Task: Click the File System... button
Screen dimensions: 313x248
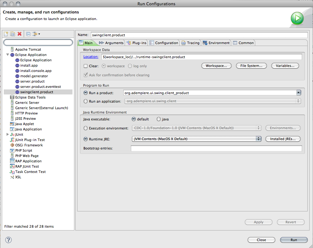Action: [x=251, y=66]
